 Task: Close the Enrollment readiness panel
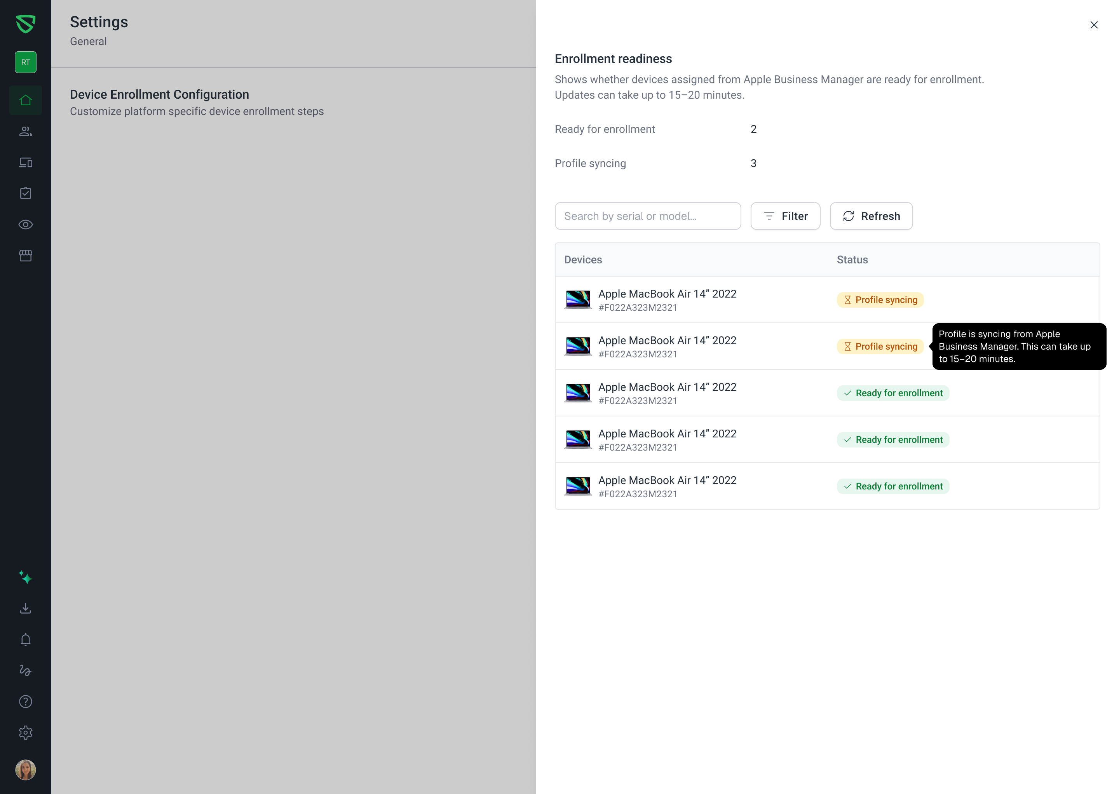click(1094, 25)
